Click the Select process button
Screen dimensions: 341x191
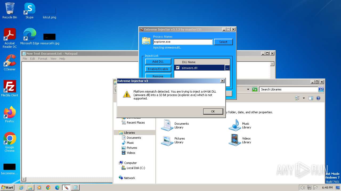click(x=223, y=42)
